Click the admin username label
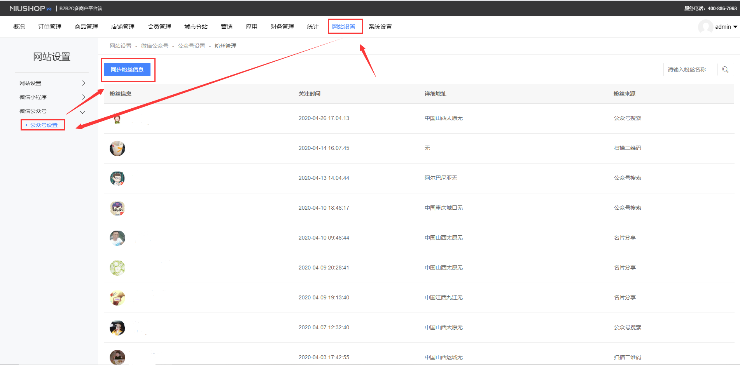 [723, 27]
